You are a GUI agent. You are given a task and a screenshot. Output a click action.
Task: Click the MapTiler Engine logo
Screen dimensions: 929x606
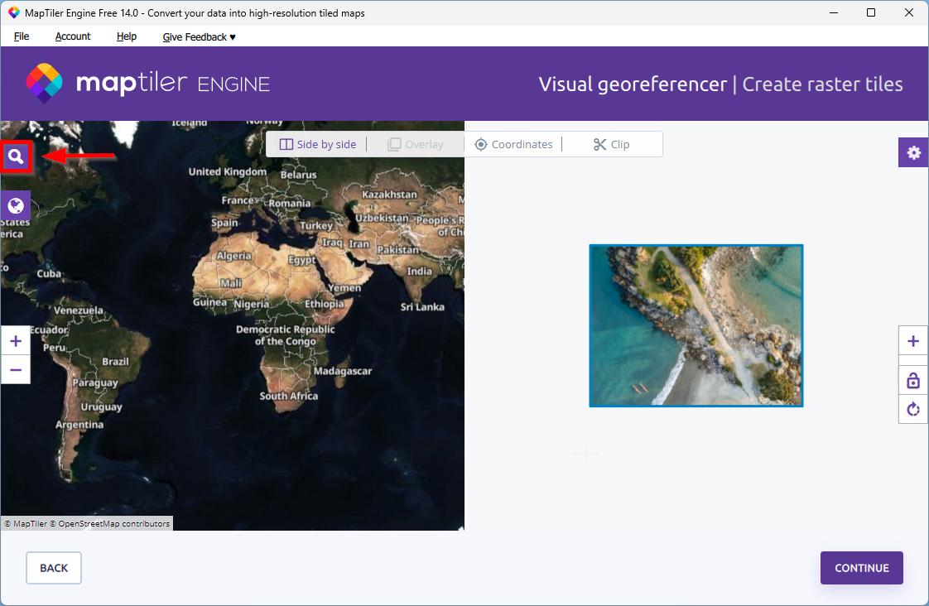tap(148, 84)
